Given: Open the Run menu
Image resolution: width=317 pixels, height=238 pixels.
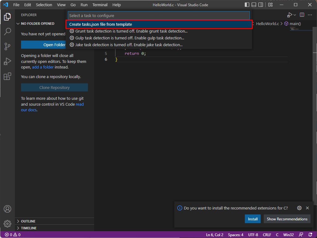Looking at the screenshot, I should (x=84, y=5).
